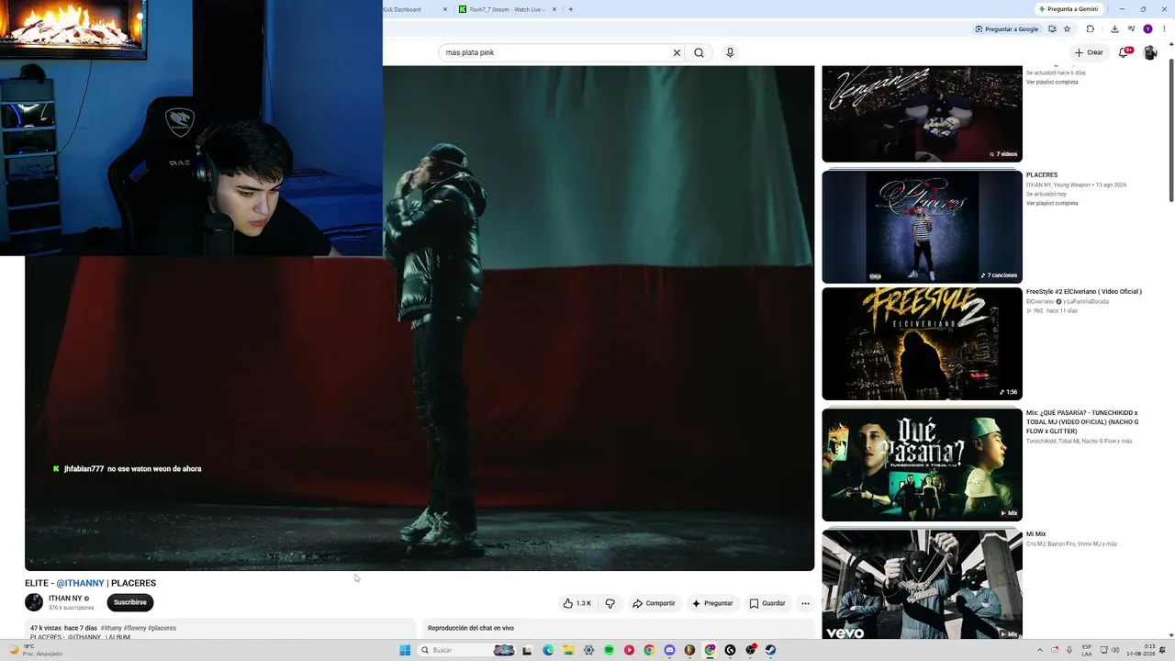Image resolution: width=1175 pixels, height=661 pixels.
Task: Open the PLACERES playlist title
Action: coord(1042,174)
